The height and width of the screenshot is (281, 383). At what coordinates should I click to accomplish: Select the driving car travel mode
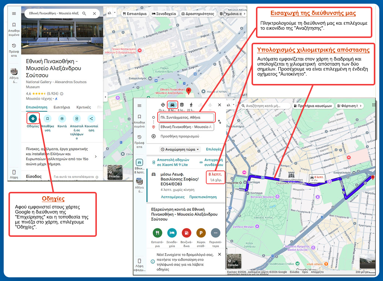[172, 105]
